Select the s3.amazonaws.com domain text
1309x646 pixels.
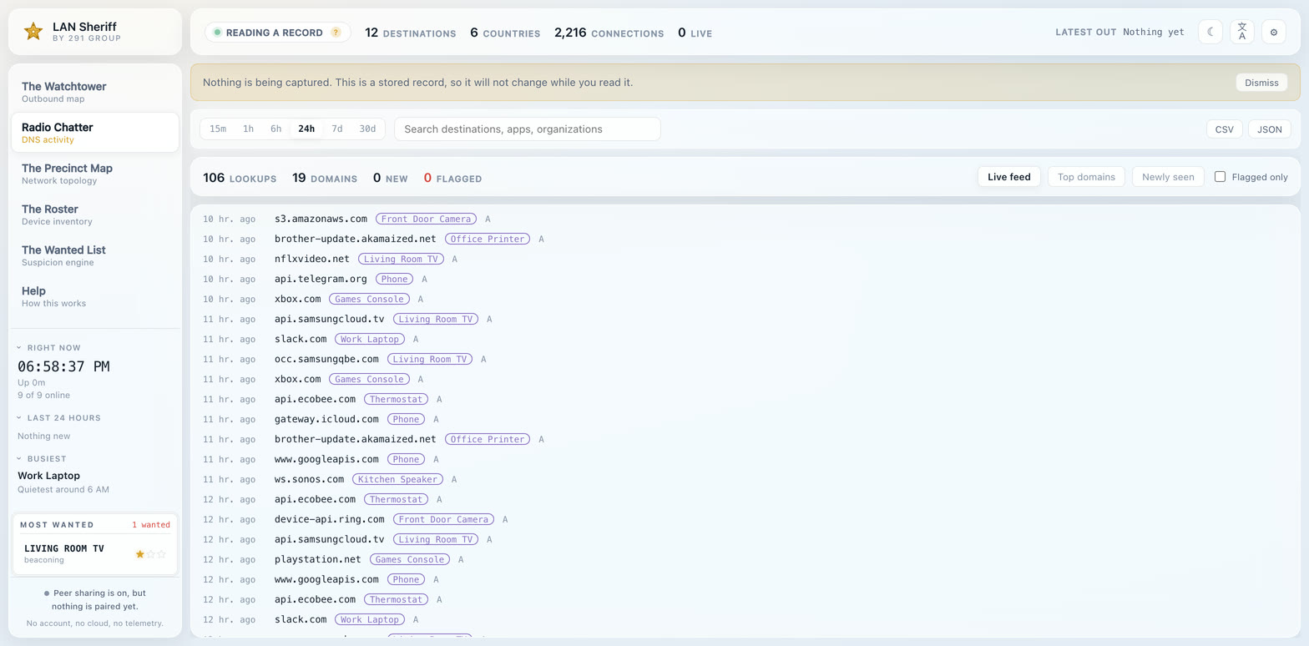(x=321, y=219)
